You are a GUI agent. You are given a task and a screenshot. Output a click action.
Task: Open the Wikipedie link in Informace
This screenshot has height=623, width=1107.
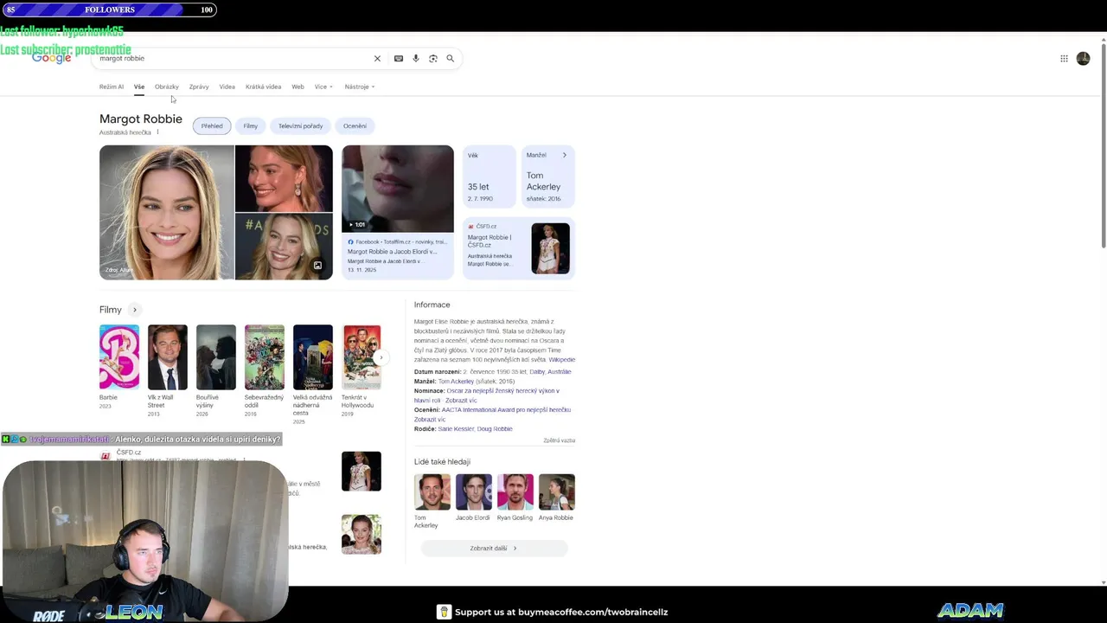(x=561, y=360)
